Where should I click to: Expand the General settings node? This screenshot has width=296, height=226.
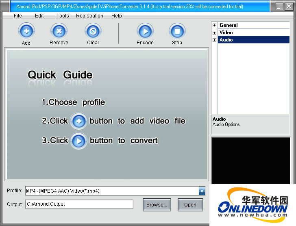click(x=214, y=25)
